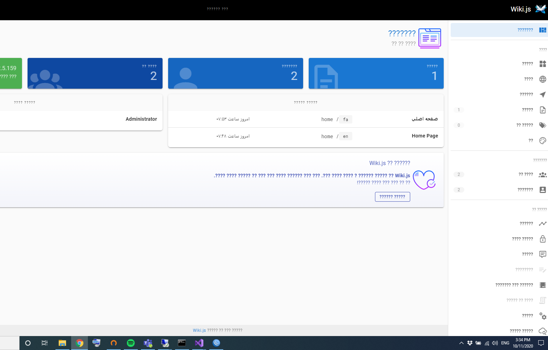This screenshot has height=350, width=548.
Task: Open Pages document icon in sidebar
Action: tap(543, 110)
